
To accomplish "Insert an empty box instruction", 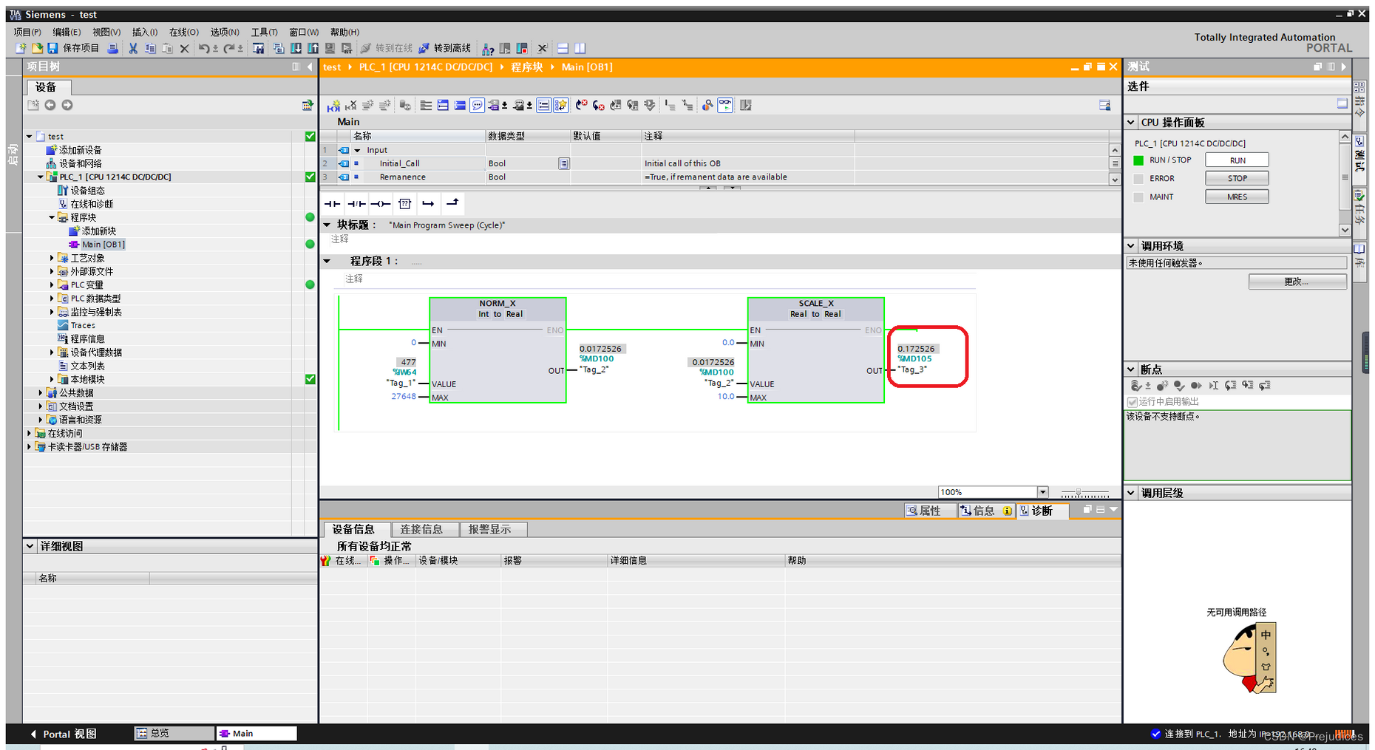I will (404, 203).
